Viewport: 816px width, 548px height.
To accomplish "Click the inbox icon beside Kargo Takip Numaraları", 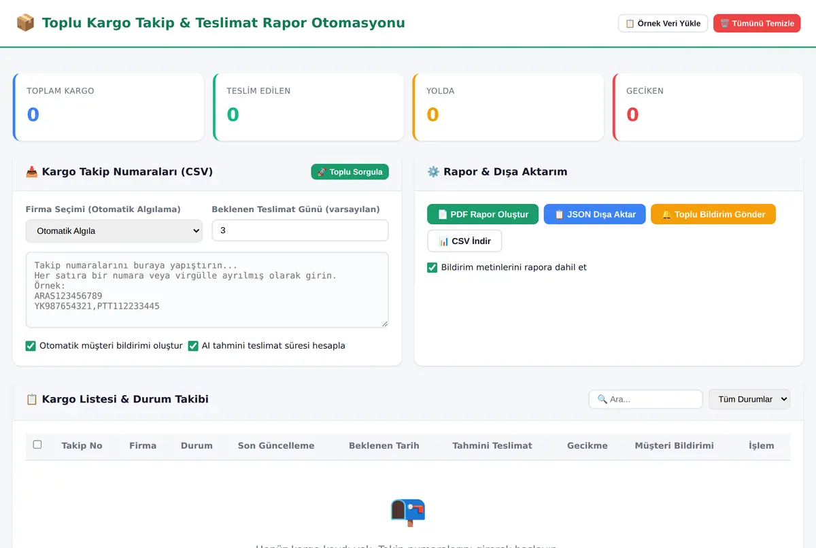I will [x=32, y=172].
